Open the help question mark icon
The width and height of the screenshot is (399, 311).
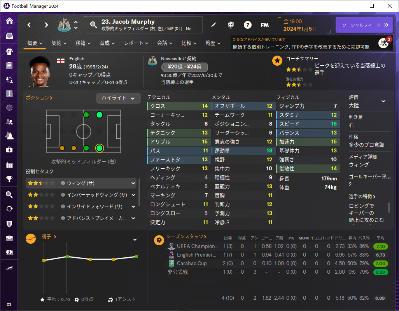pos(248,25)
